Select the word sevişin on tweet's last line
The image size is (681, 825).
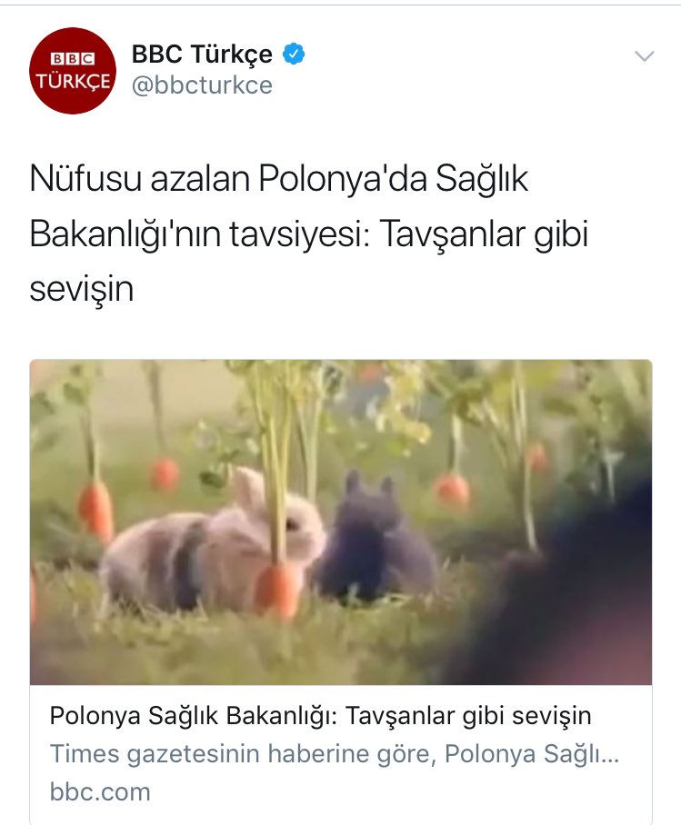click(x=82, y=289)
